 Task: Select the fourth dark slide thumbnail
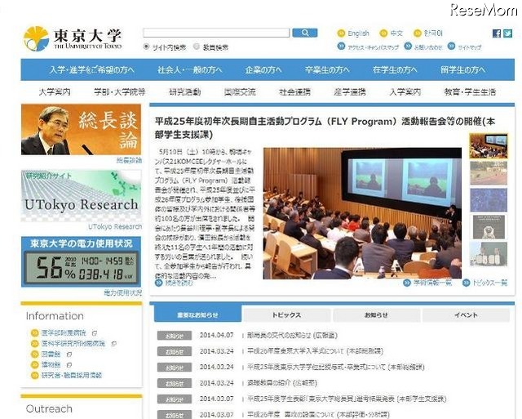pyautogui.click(x=489, y=227)
